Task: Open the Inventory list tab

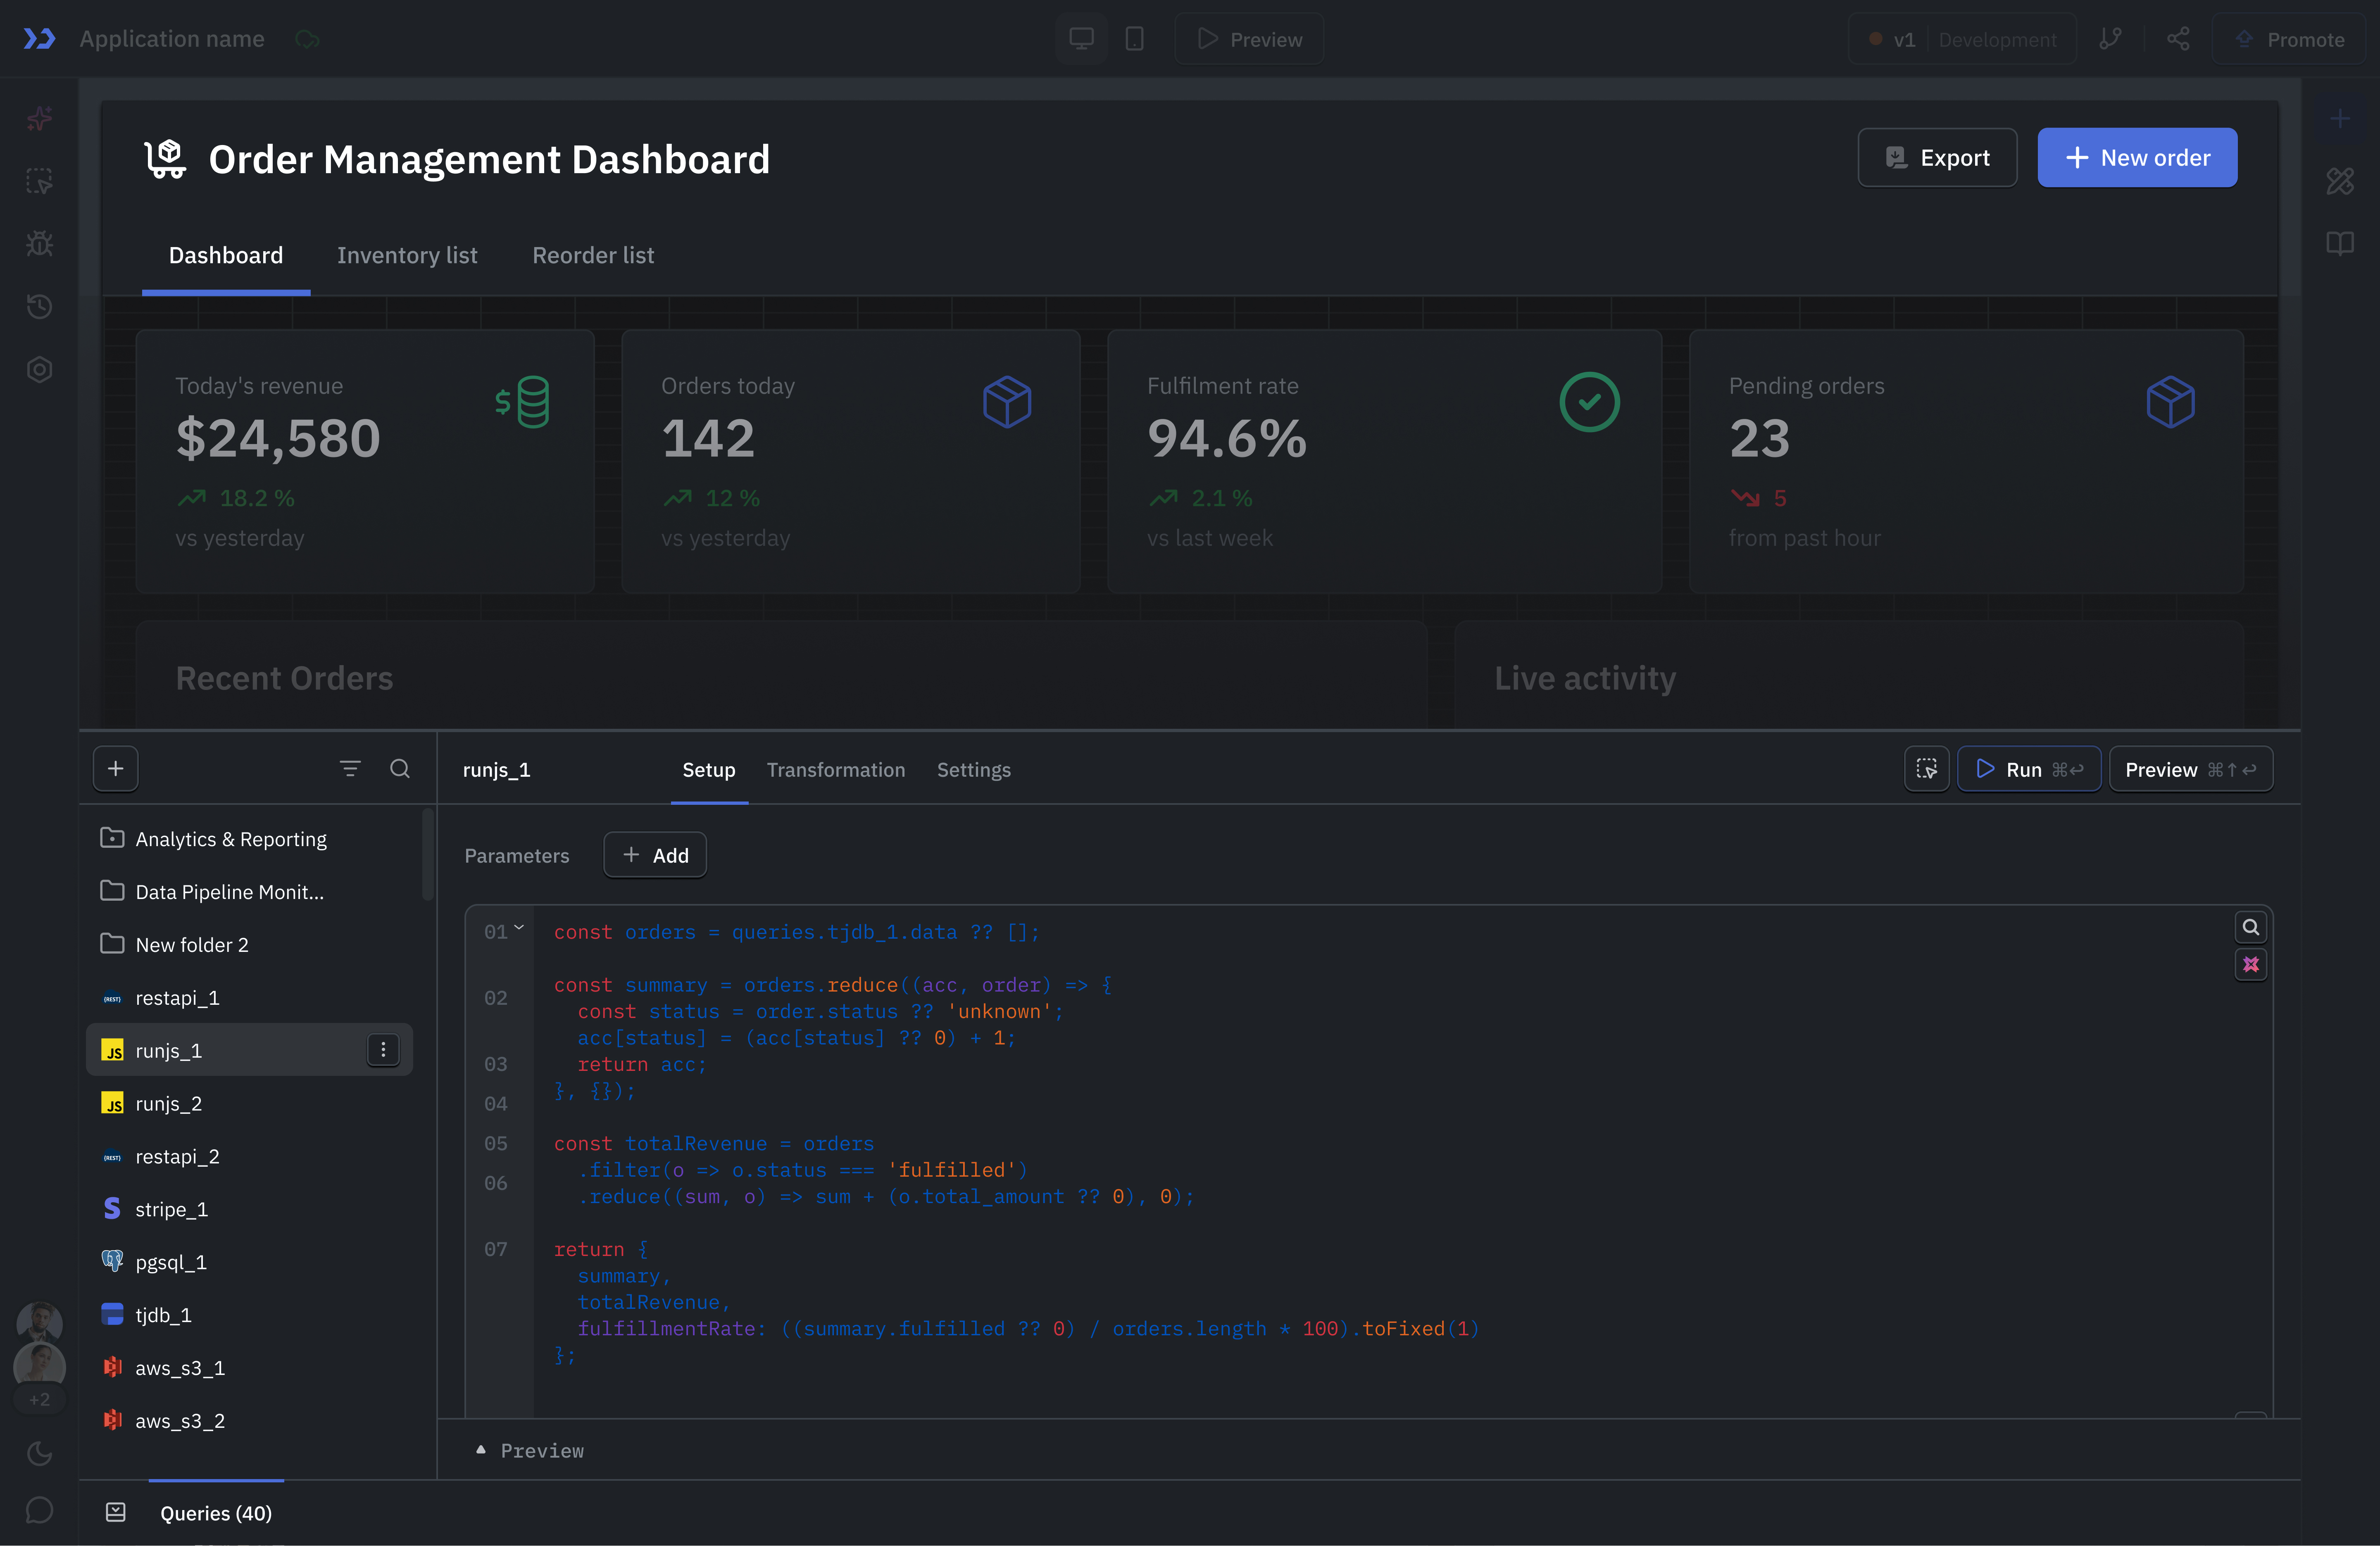Action: pyautogui.click(x=407, y=255)
